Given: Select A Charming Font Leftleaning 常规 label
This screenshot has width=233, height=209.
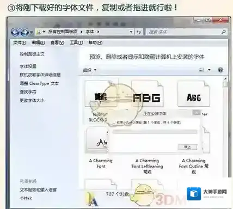Looking at the screenshot, I should [x=147, y=166].
